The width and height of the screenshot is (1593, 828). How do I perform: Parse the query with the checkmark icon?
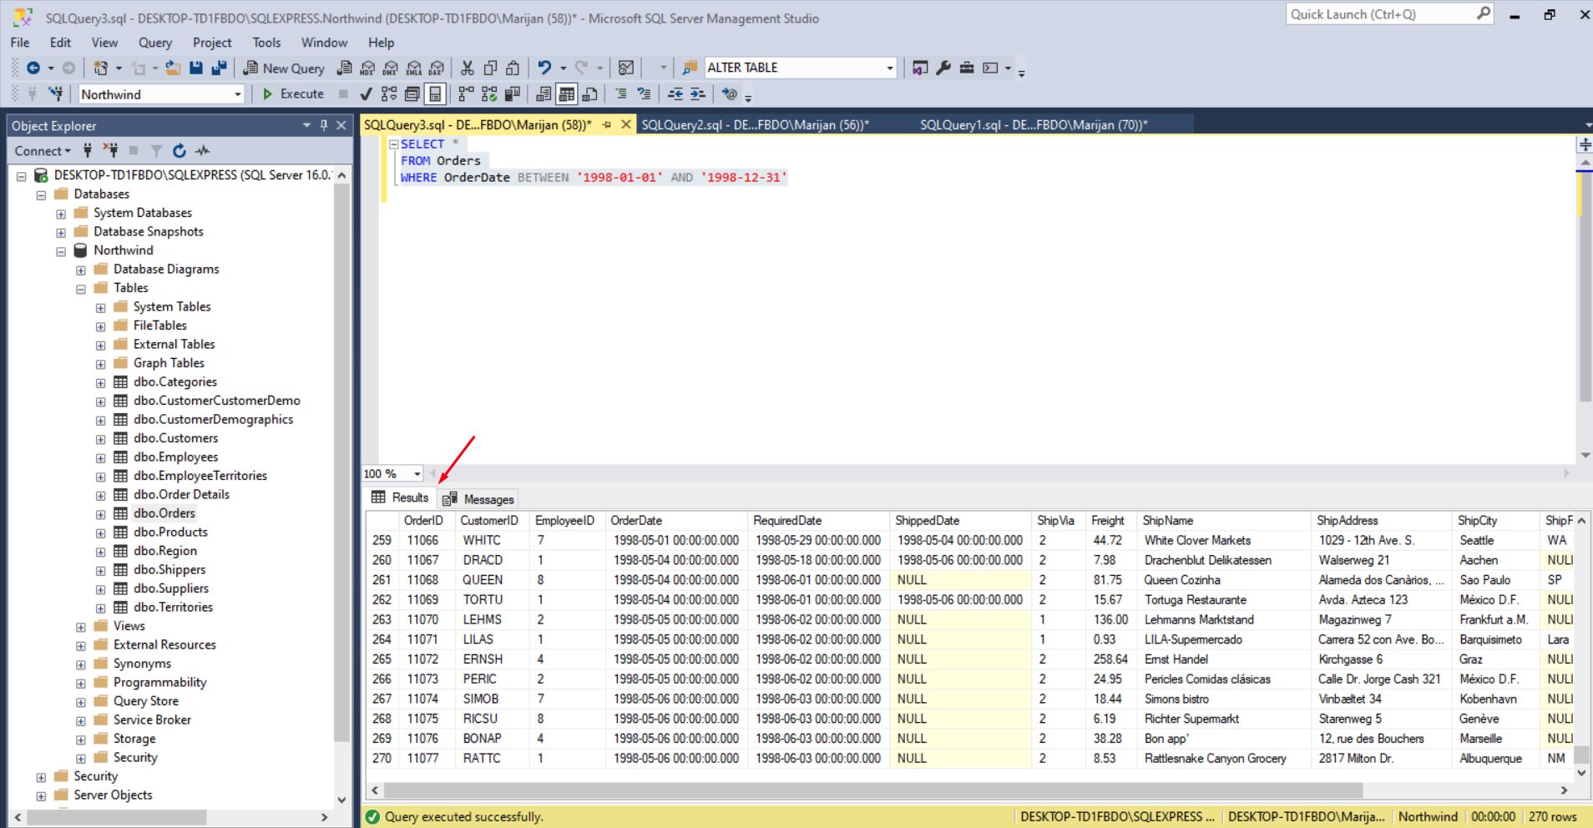366,94
